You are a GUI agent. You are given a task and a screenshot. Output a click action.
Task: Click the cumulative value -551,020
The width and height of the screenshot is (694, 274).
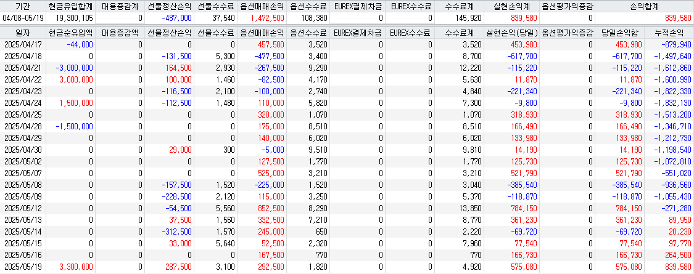tap(675, 173)
